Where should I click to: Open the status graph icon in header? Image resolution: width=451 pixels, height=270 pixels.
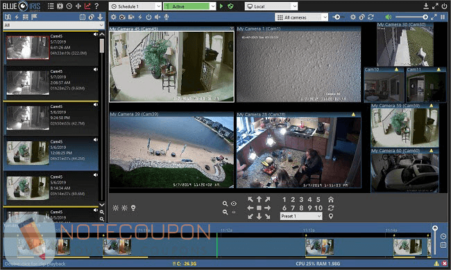(87, 6)
